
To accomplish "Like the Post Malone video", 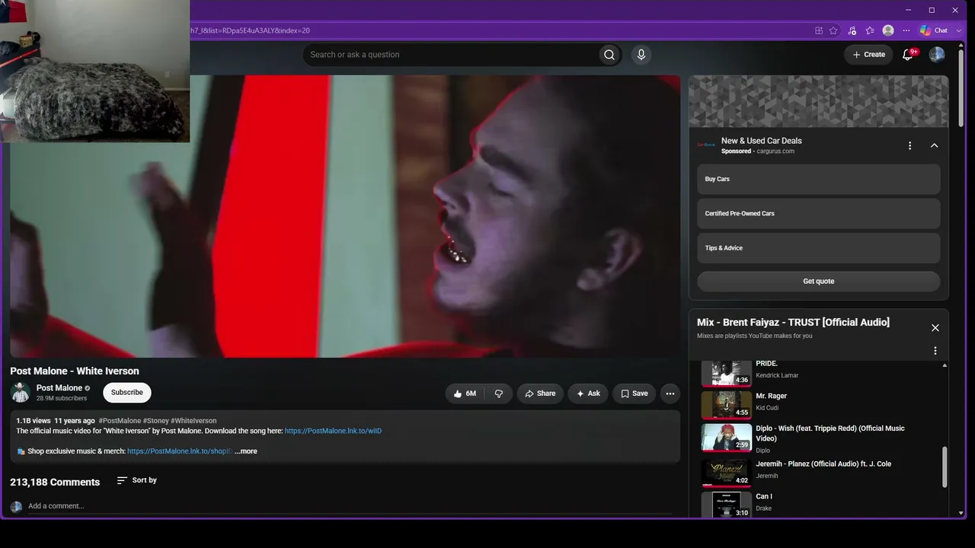I will (465, 393).
